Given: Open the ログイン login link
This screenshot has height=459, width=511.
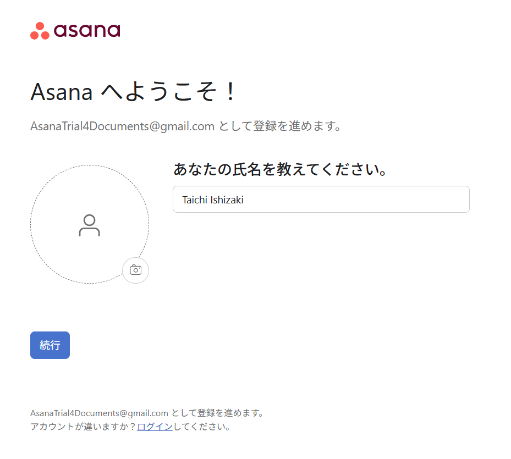Looking at the screenshot, I should click(x=155, y=427).
